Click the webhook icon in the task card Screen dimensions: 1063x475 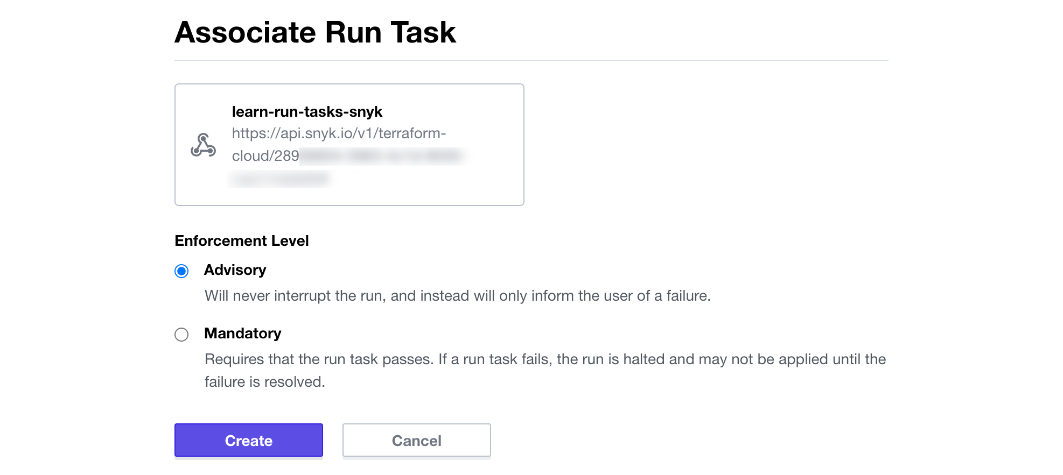point(203,145)
